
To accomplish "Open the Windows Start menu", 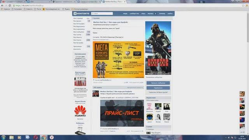I will (x=4, y=137).
